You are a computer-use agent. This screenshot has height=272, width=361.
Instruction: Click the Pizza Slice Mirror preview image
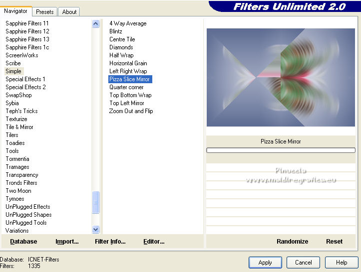pyautogui.click(x=281, y=77)
